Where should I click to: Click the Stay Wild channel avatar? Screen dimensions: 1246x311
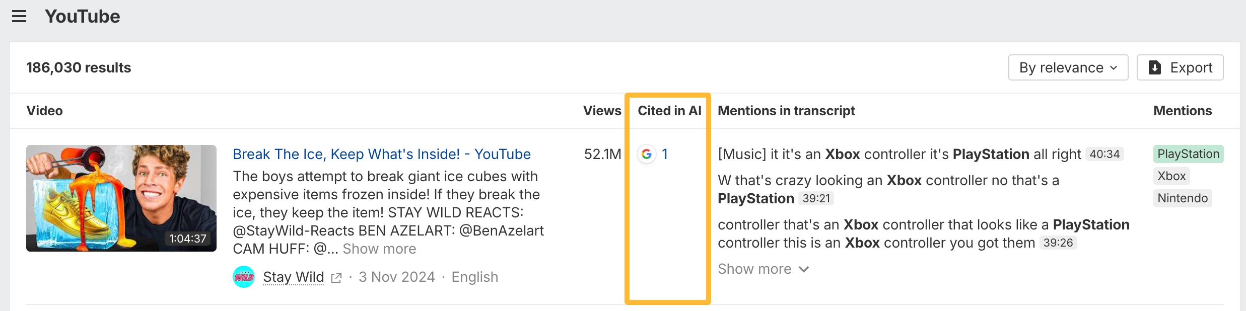pyautogui.click(x=244, y=277)
